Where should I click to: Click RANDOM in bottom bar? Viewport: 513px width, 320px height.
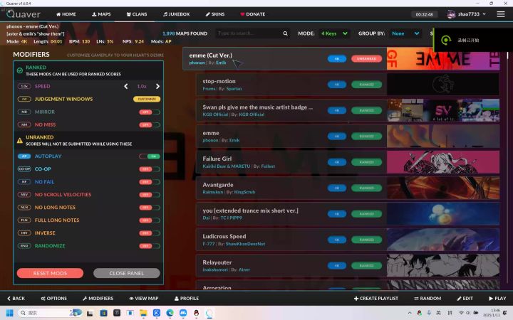pos(427,298)
